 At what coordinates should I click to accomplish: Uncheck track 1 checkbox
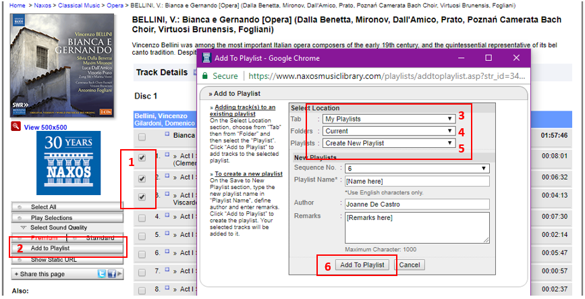[142, 158]
